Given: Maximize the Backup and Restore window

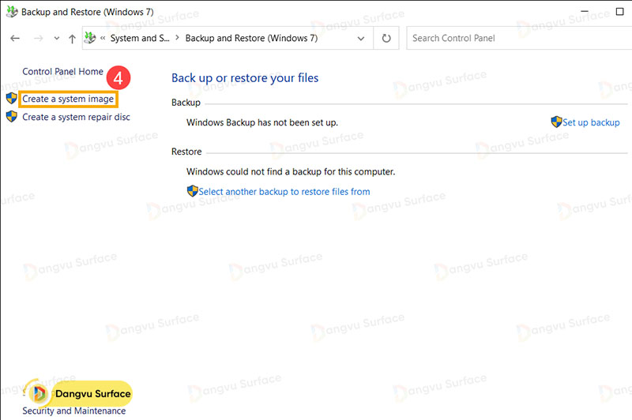Looking at the screenshot, I should pos(620,12).
